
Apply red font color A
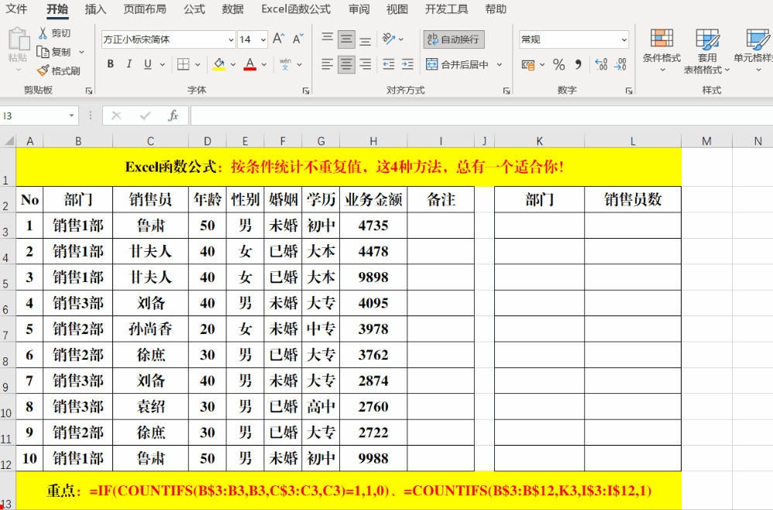click(x=250, y=64)
